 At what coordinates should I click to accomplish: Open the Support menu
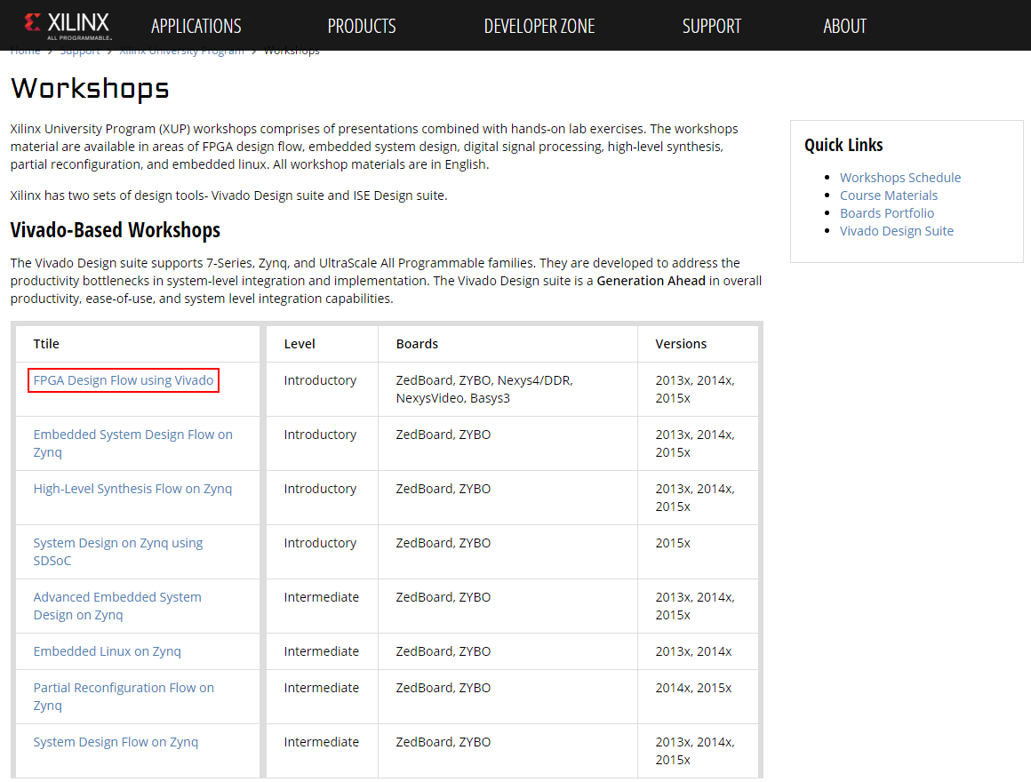(711, 27)
